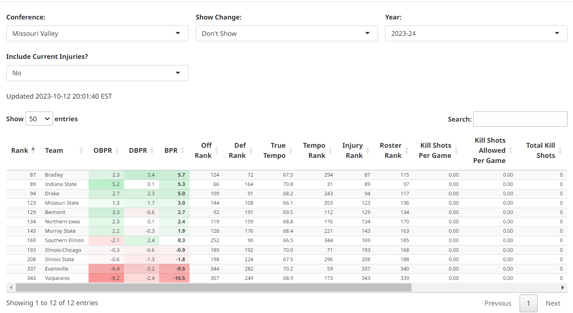Sort by Team column sort arrows
This screenshot has height=313, width=573.
(x=82, y=150)
